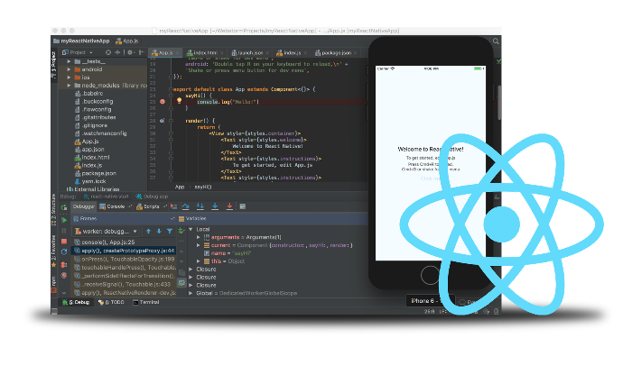The width and height of the screenshot is (623, 375).
Task: Expand the current Component variable
Action: point(199,245)
